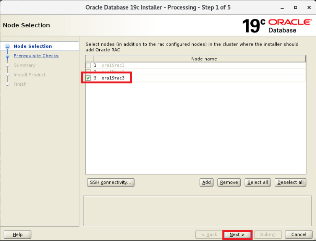Image resolution: width=316 pixels, height=241 pixels.
Task: Click the disabled Back button
Action: pyautogui.click(x=209, y=234)
